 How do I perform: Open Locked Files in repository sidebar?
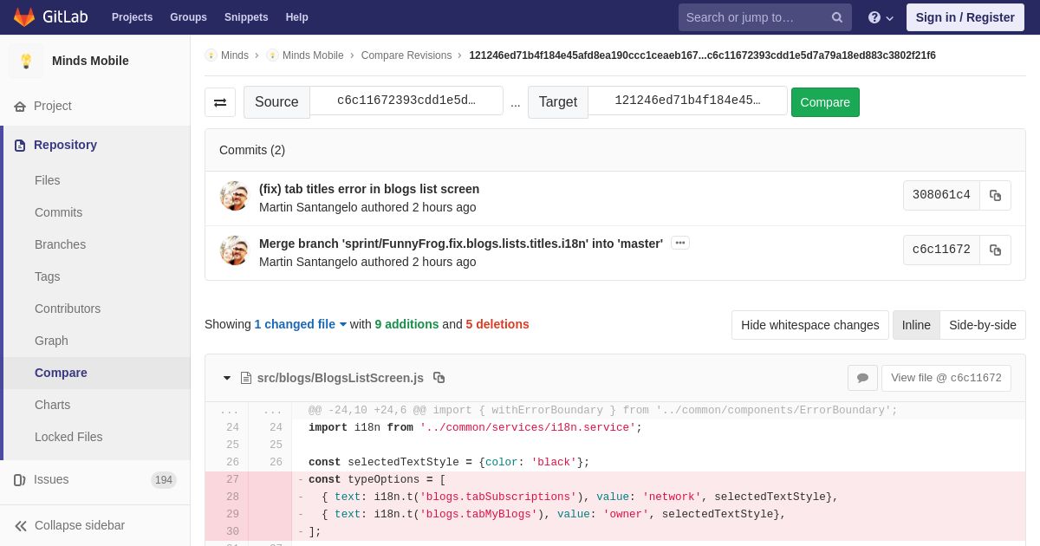click(68, 437)
